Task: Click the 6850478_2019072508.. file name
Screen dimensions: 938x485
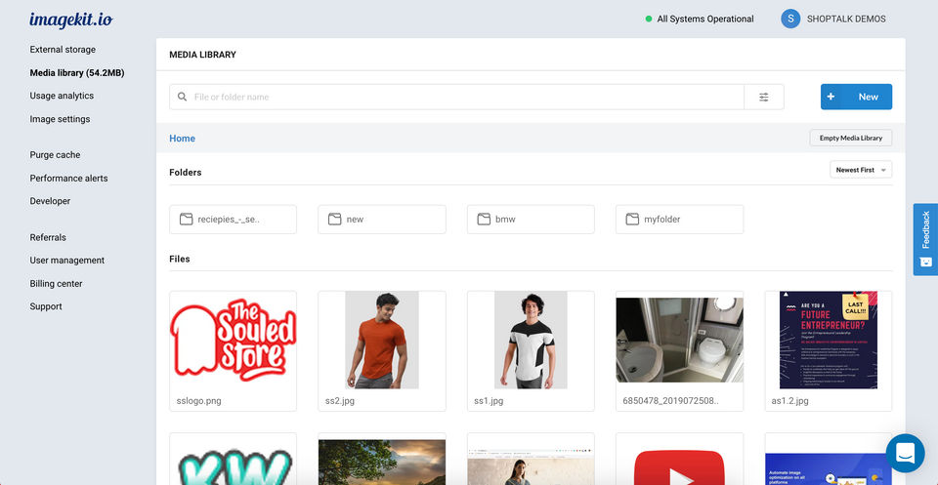Action: (670, 401)
